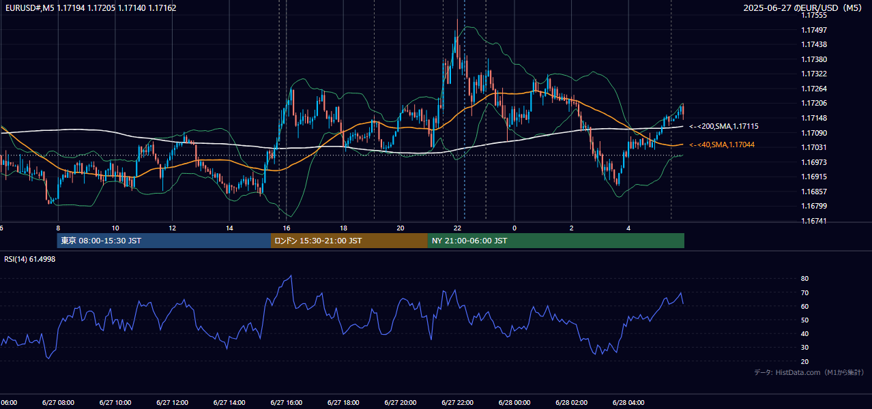Viewport: 872px width, 409px height.
Task: Click price axis label 1.16799
Action: [x=813, y=206]
